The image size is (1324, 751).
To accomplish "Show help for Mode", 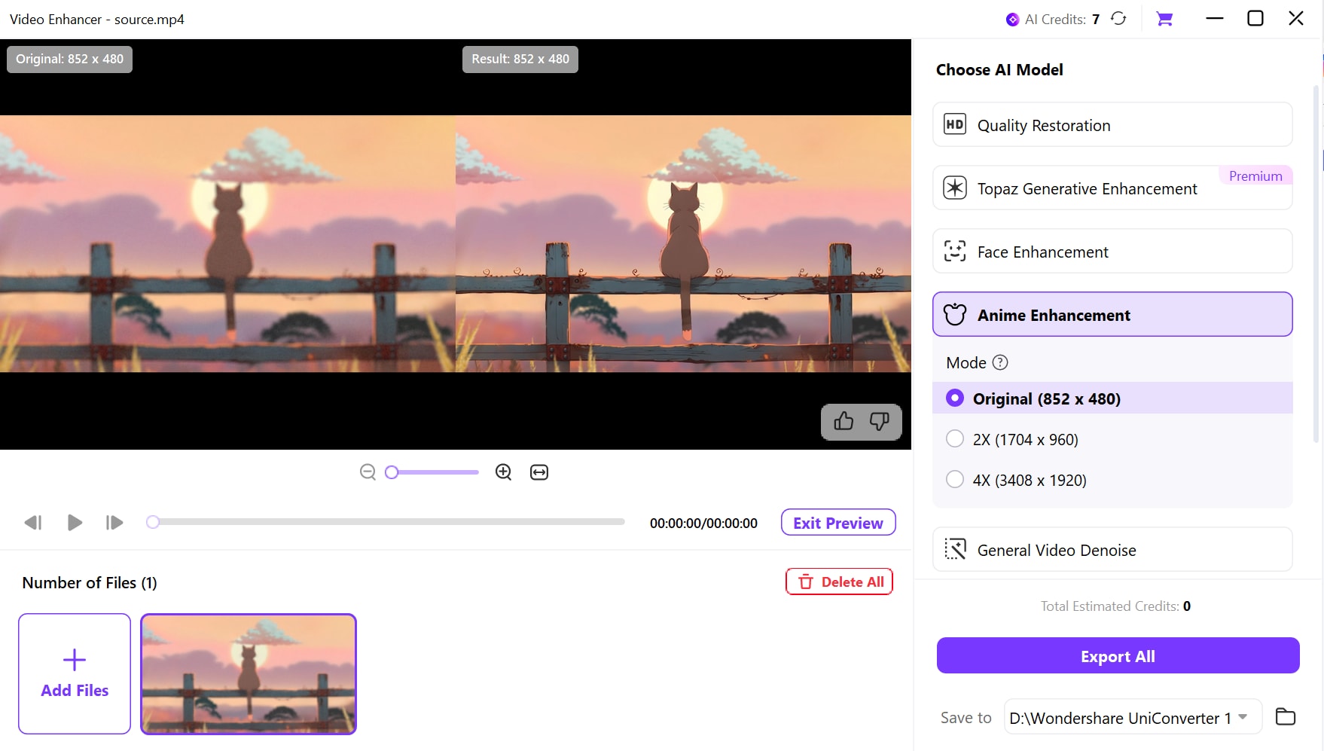I will [1000, 362].
